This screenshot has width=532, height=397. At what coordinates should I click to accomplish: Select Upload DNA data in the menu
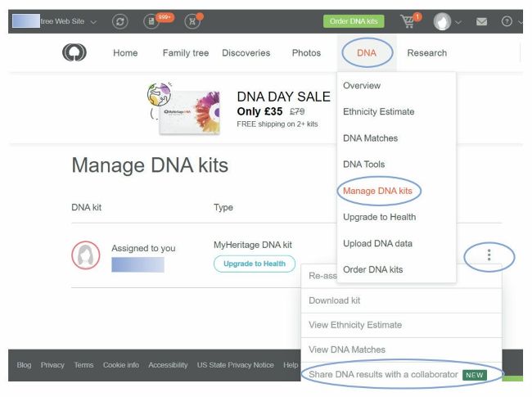pos(396,243)
